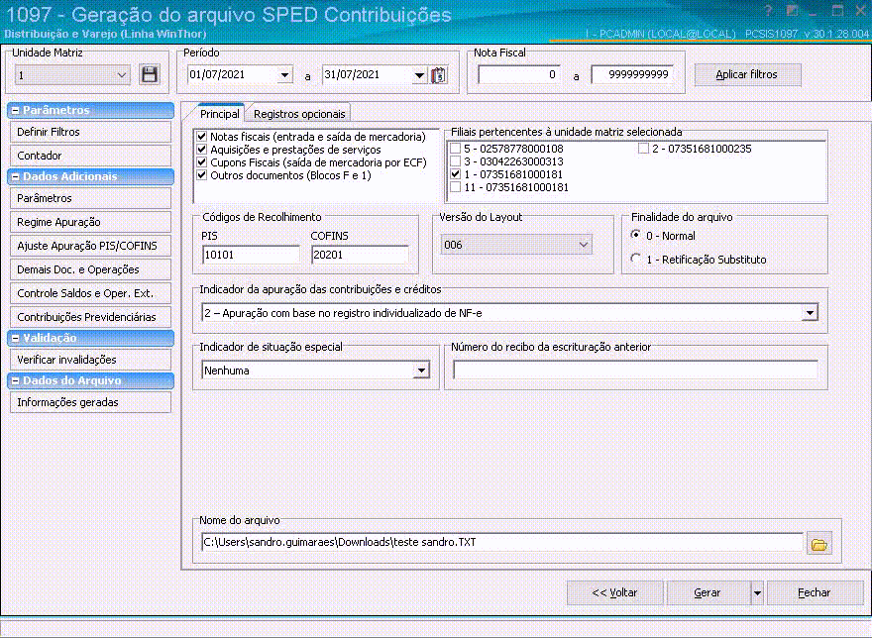The image size is (872, 638).
Task: Open Regime Apuração item
Action: point(90,222)
